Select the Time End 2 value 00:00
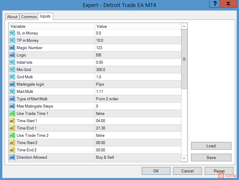The width and height of the screenshot is (239, 180). coord(138,150)
